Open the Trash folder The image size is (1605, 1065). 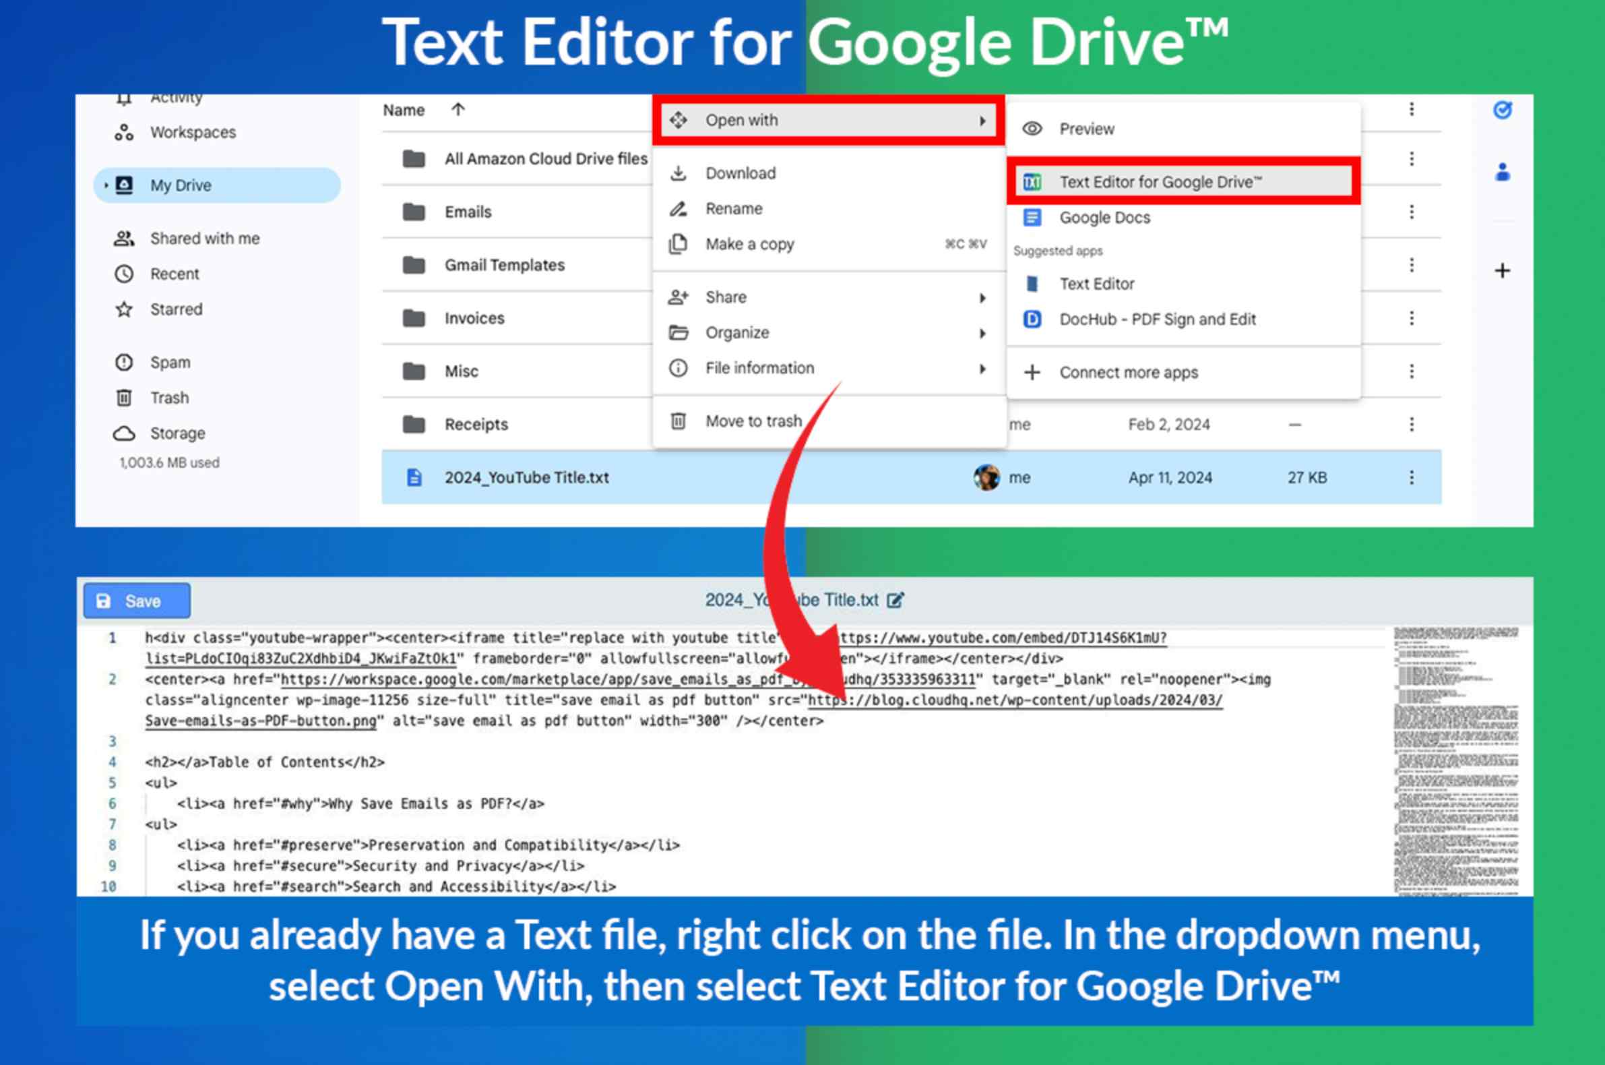coord(169,398)
